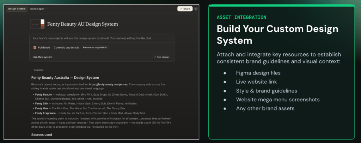Click the Fenty Fragrance bullet item

tap(91, 113)
